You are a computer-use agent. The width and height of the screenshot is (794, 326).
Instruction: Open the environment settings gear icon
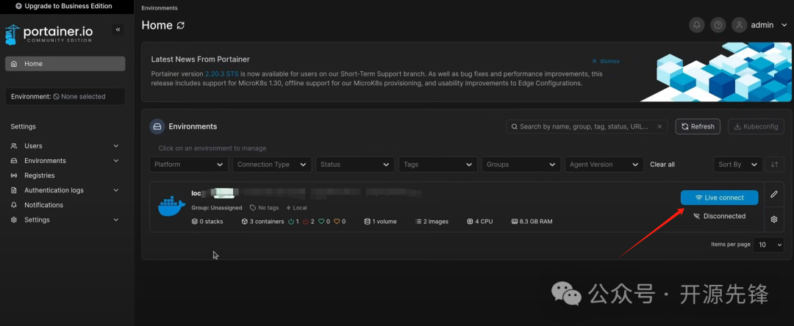tap(773, 220)
